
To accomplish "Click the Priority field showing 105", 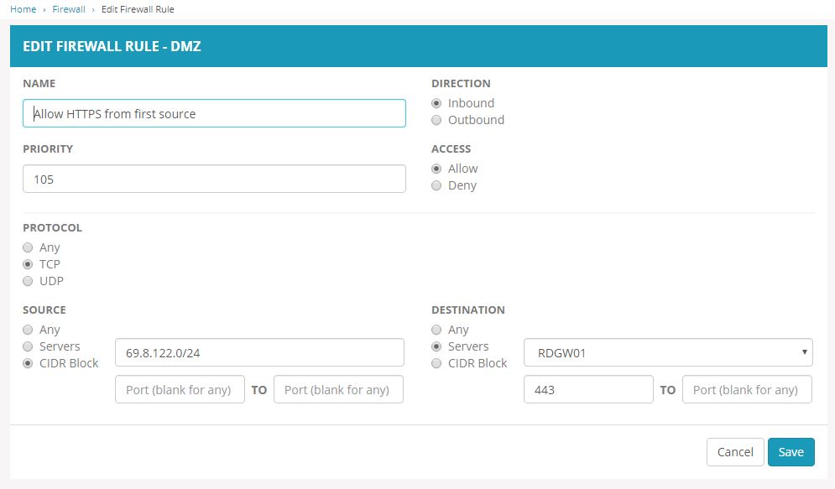I will click(x=214, y=179).
